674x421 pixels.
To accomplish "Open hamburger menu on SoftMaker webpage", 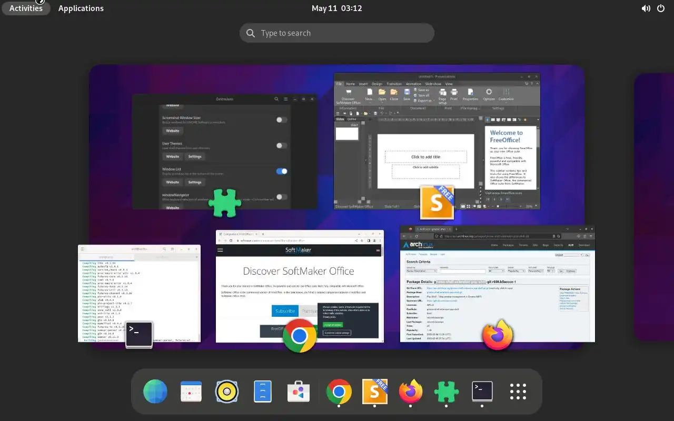I will [x=220, y=250].
